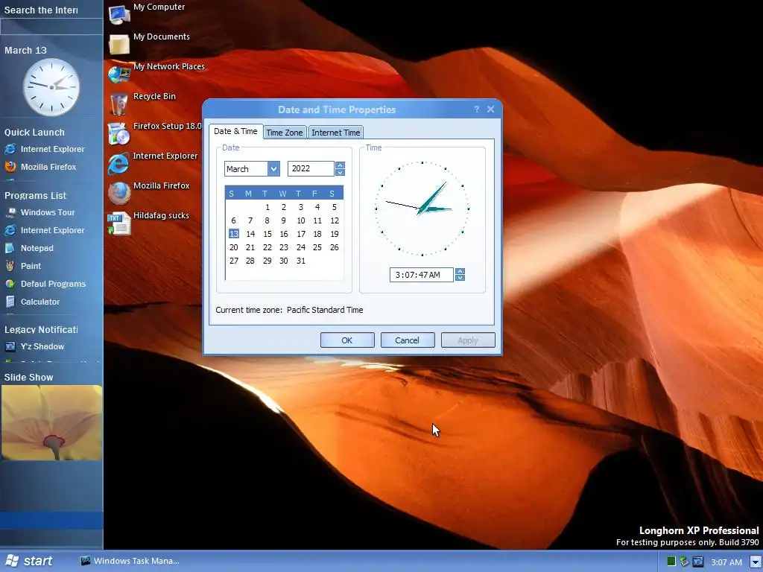This screenshot has height=572, width=763.
Task: Select day 9 in calendar
Action: pos(284,220)
